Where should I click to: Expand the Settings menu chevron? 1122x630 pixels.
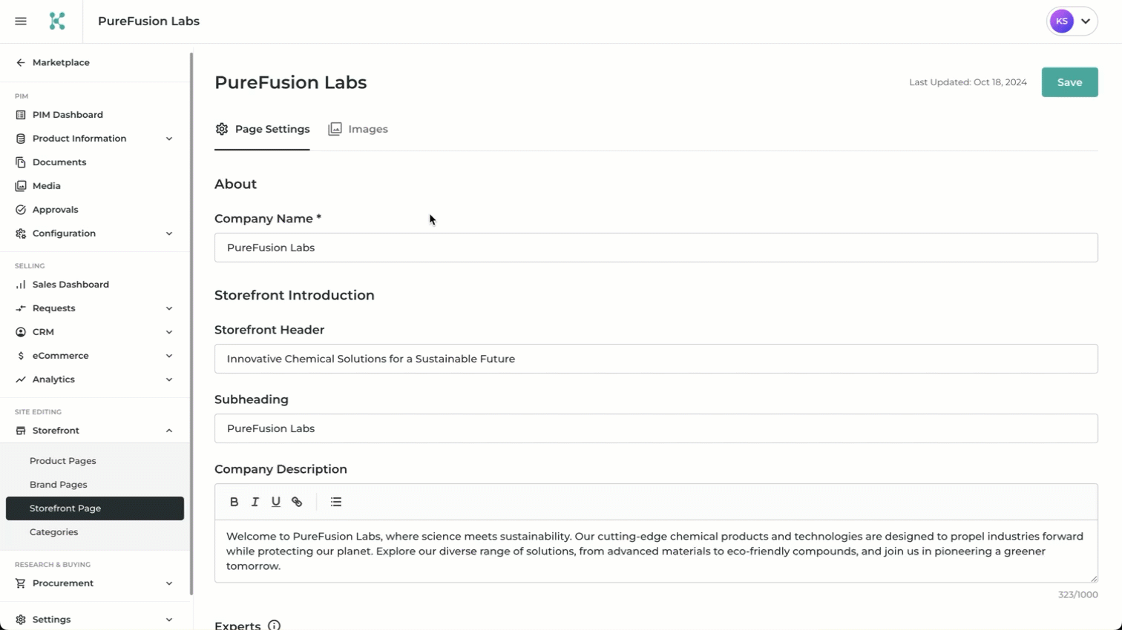(169, 620)
